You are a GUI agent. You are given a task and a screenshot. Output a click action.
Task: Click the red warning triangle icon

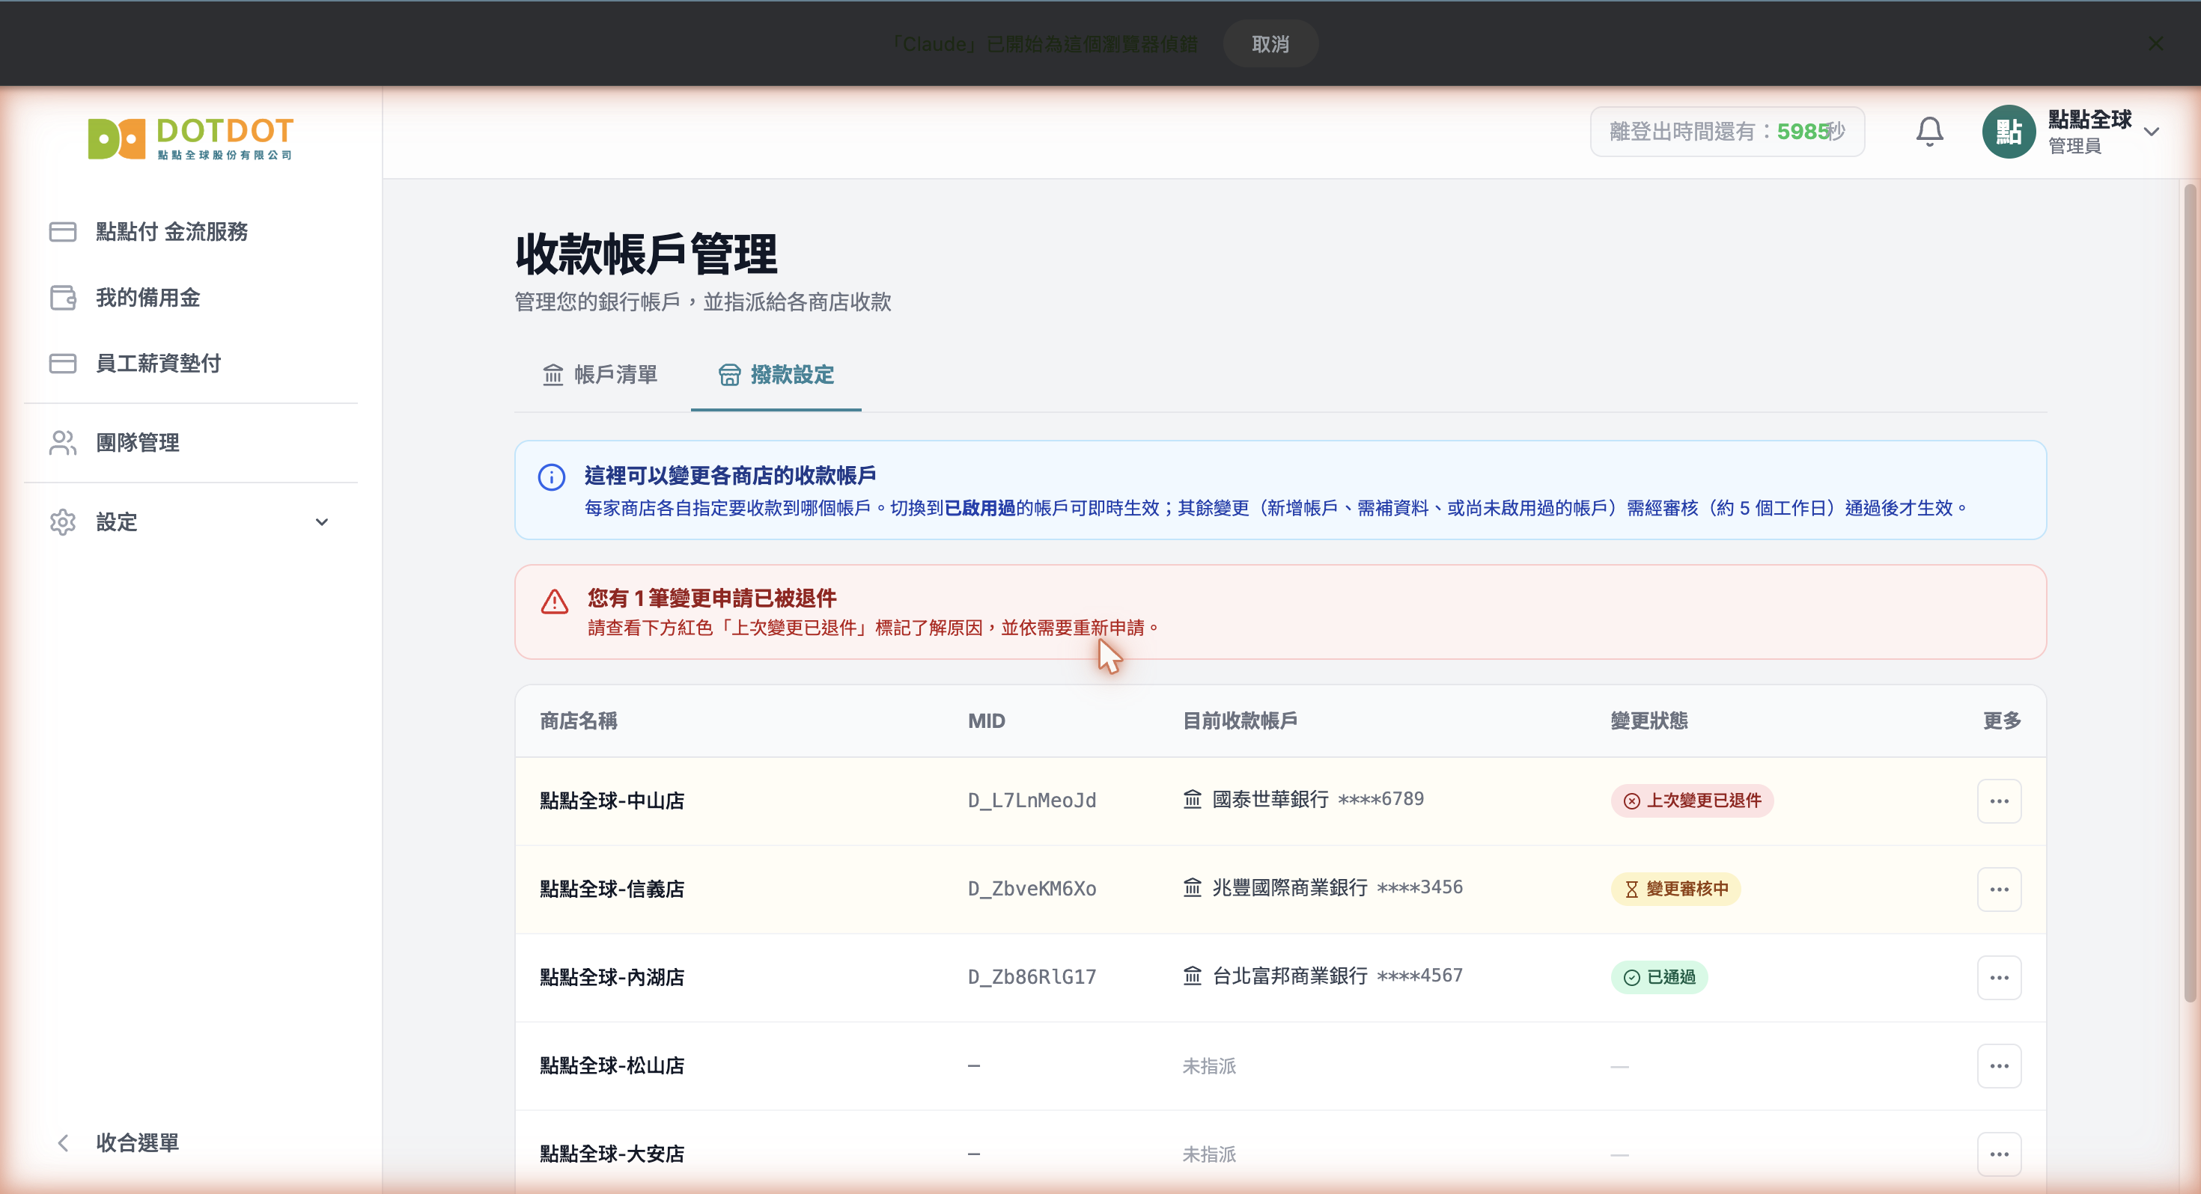click(555, 601)
